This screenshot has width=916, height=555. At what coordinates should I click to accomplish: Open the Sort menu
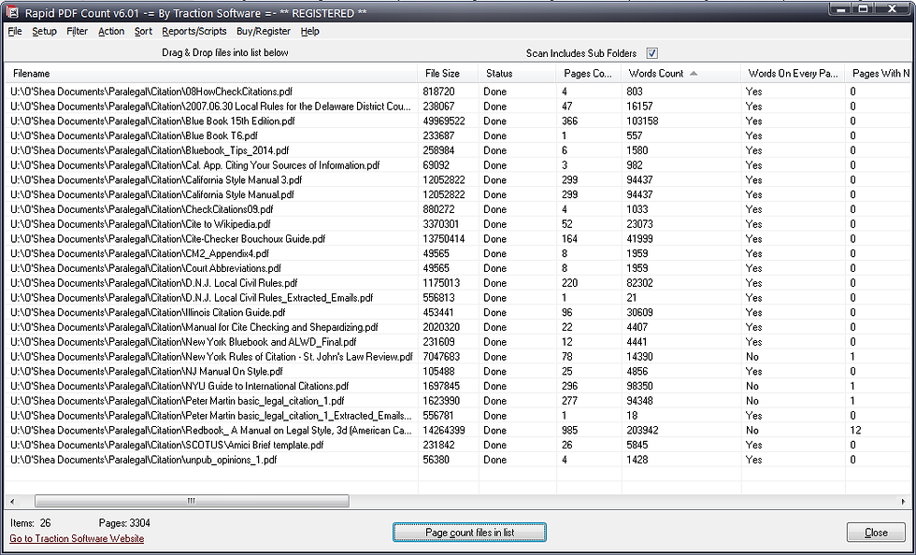143,31
